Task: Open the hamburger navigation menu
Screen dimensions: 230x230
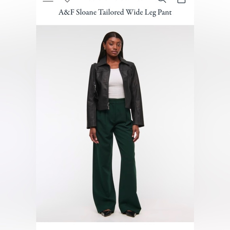Action: (x=48, y=1)
